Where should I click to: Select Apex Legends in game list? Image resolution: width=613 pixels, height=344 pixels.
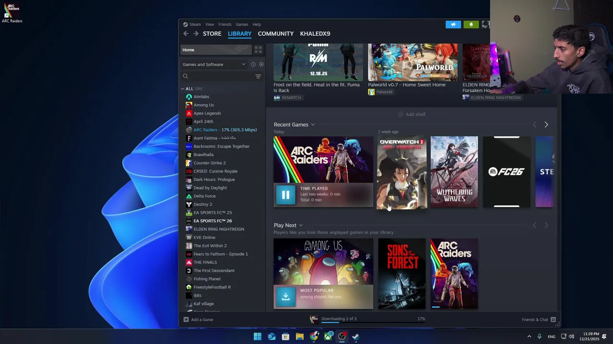click(x=207, y=113)
